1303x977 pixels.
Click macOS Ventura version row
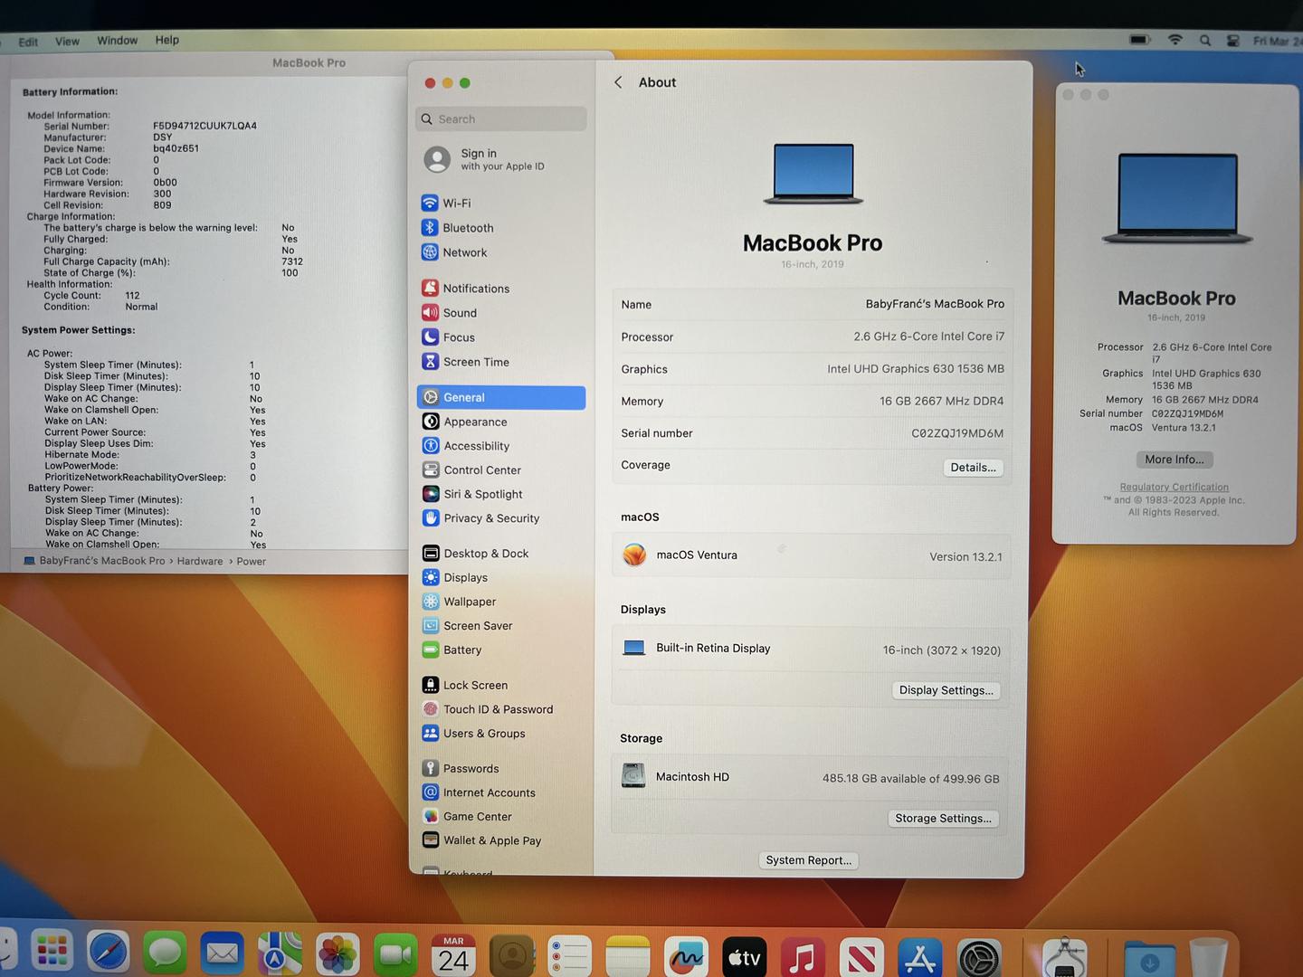click(x=812, y=555)
